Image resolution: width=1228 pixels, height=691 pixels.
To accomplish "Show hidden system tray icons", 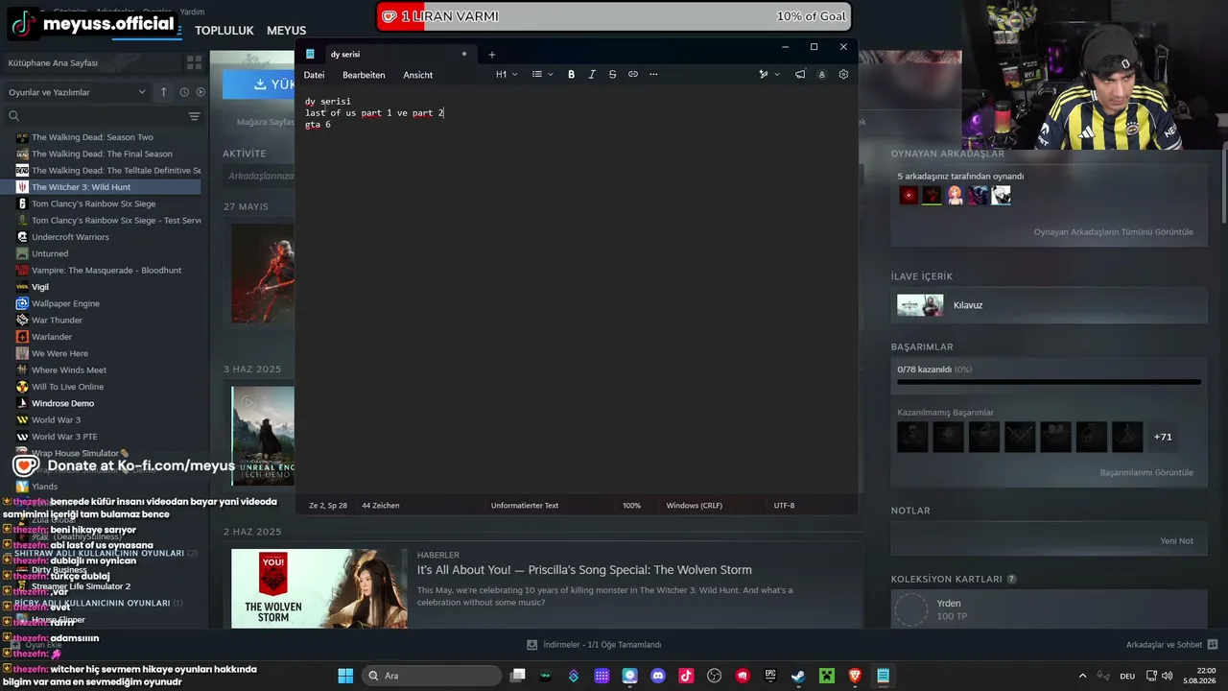I will [x=1083, y=676].
